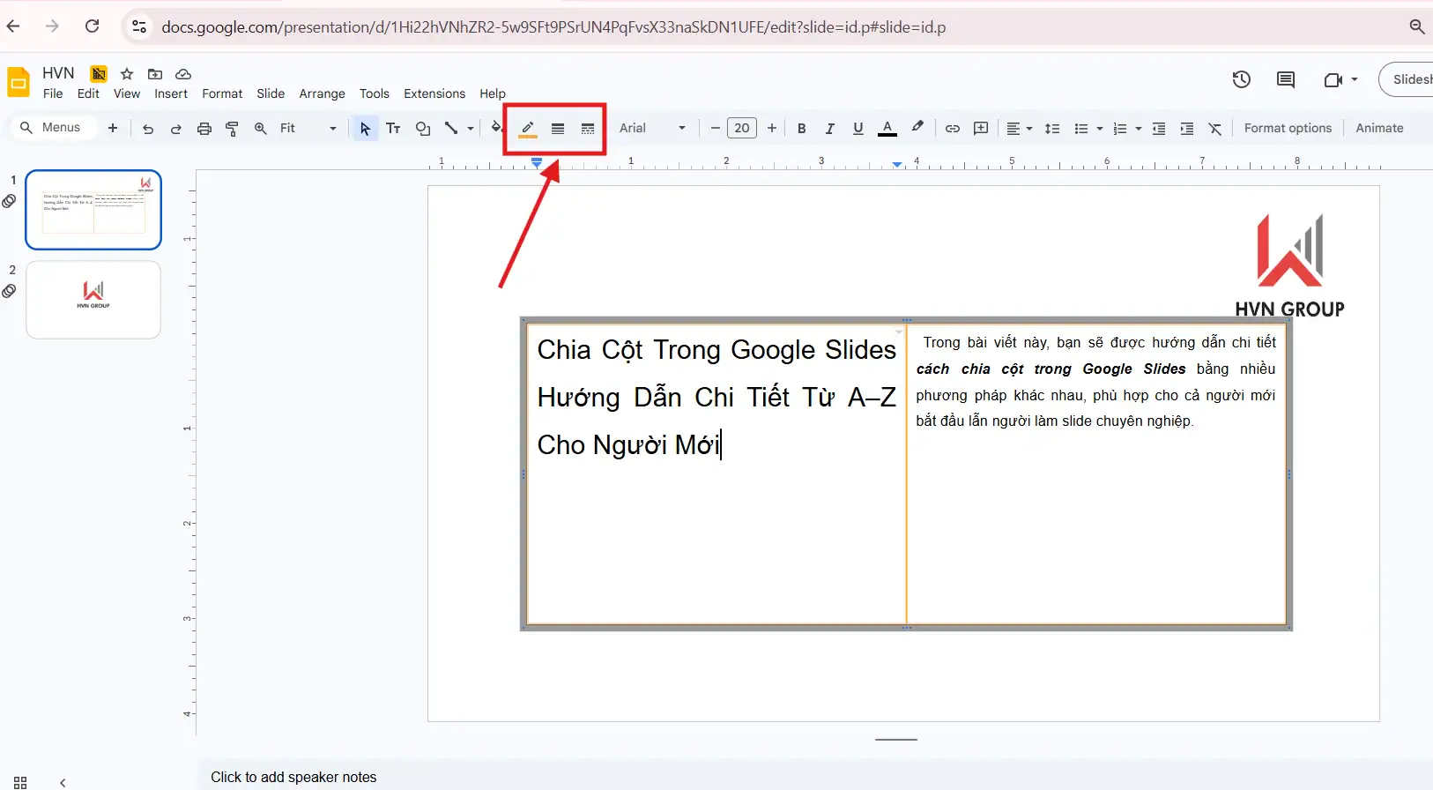Click the Decrease indent icon
Viewport: 1433px width, 790px height.
click(x=1159, y=129)
